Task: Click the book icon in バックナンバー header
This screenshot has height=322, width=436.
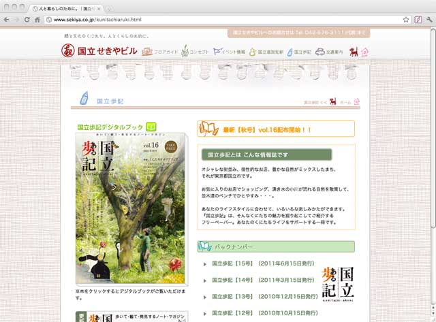Action: (x=204, y=246)
